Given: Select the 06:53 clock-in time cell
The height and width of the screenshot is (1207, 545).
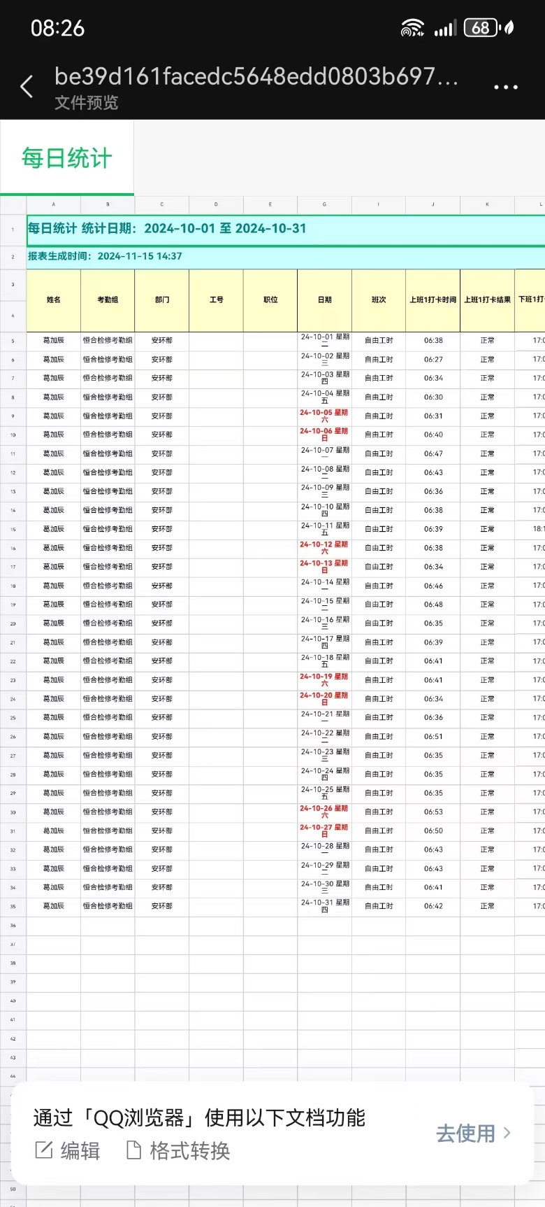Looking at the screenshot, I should click(x=433, y=812).
